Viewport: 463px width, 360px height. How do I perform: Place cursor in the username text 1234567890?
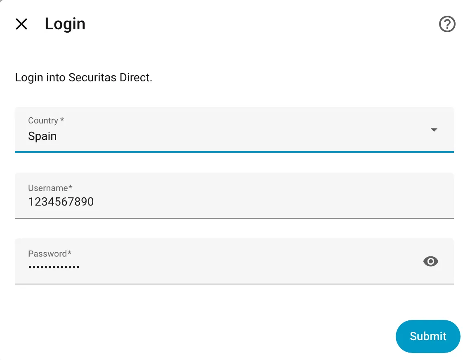(x=61, y=202)
